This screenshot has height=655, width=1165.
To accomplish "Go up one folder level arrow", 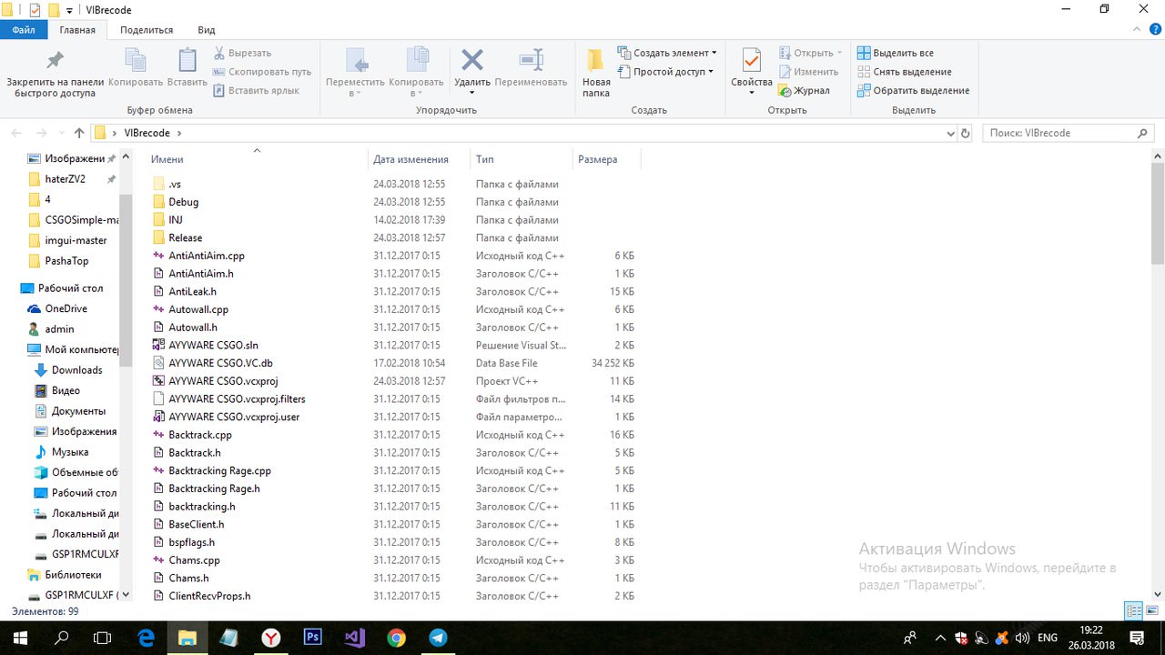I will click(79, 133).
